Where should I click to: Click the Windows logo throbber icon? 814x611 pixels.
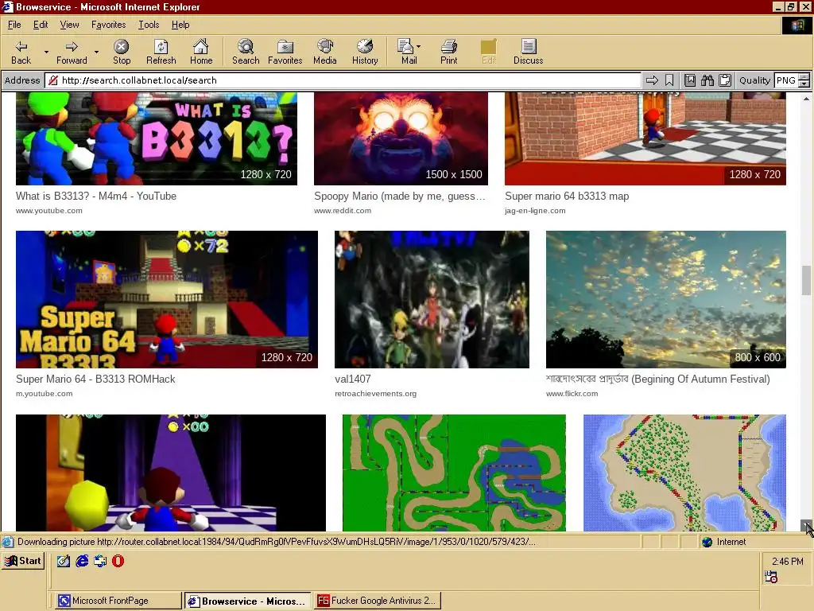(x=797, y=25)
